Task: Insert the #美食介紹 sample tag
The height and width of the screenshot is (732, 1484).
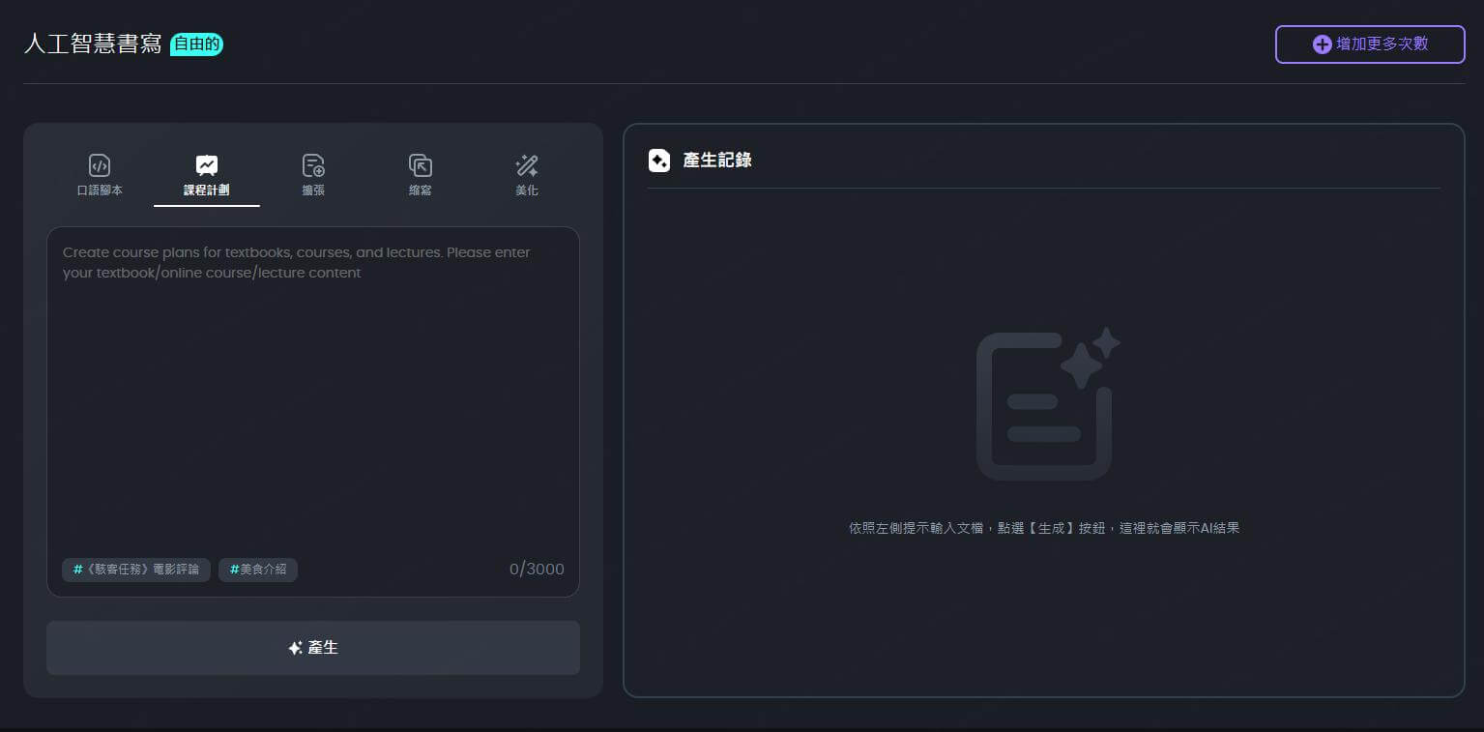Action: (x=258, y=570)
